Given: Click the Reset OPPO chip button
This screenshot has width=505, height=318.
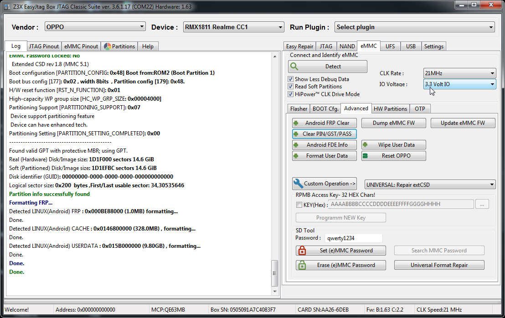Looking at the screenshot, I should pyautogui.click(x=394, y=156).
